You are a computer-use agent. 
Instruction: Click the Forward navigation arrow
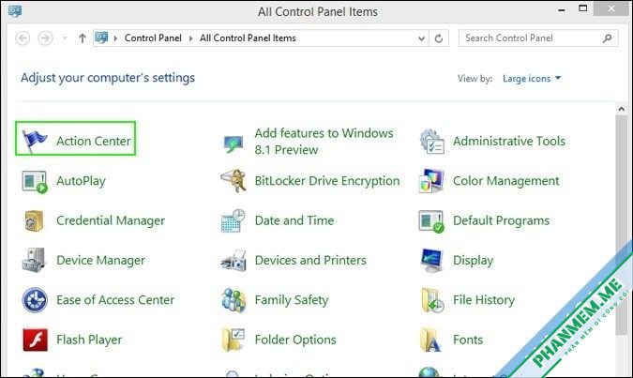click(45, 38)
